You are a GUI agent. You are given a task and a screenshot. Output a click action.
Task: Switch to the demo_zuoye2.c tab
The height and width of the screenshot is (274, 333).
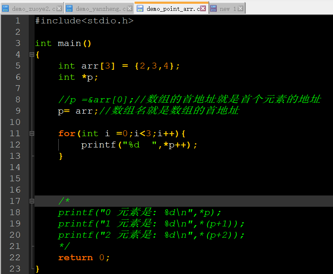(x=32, y=8)
